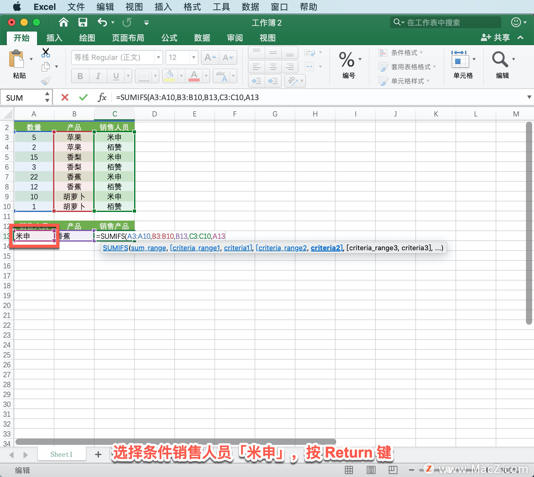Toggle Bold formatting
The image size is (534, 477).
(x=80, y=76)
